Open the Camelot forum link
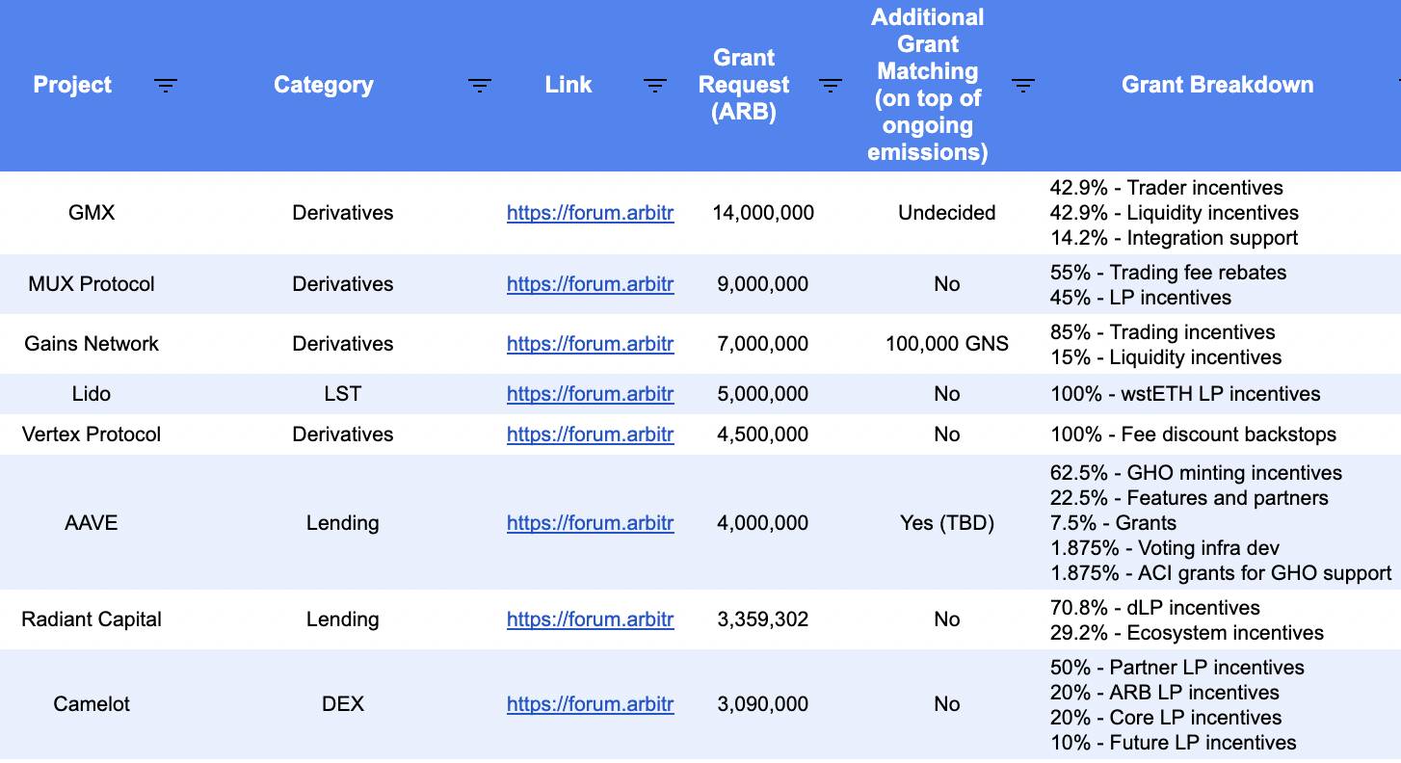 pos(591,704)
